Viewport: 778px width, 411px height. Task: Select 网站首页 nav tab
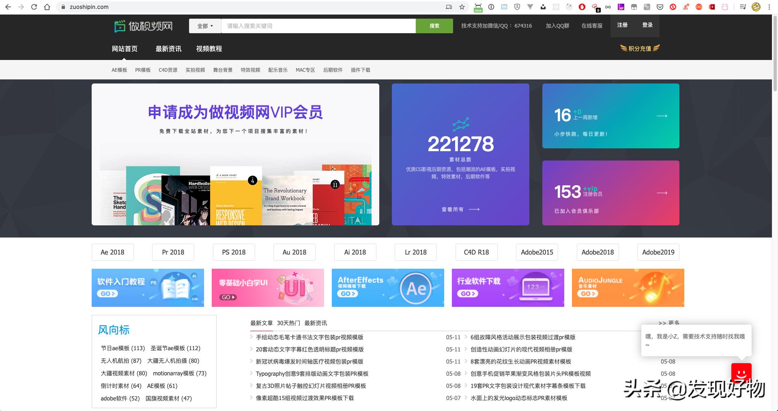(x=125, y=49)
